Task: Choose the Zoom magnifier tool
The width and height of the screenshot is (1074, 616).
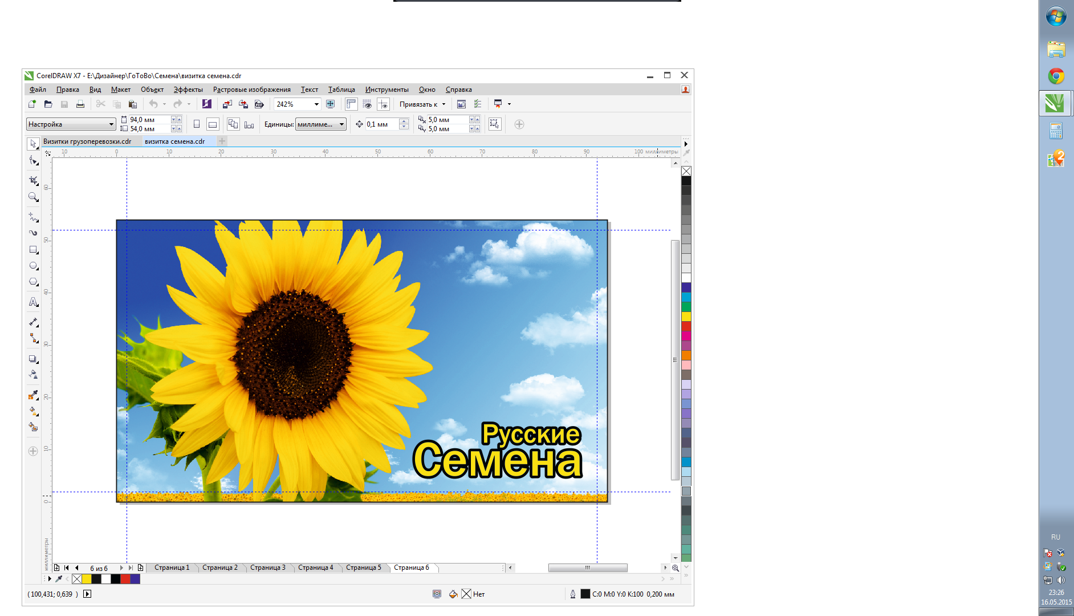Action: point(33,197)
